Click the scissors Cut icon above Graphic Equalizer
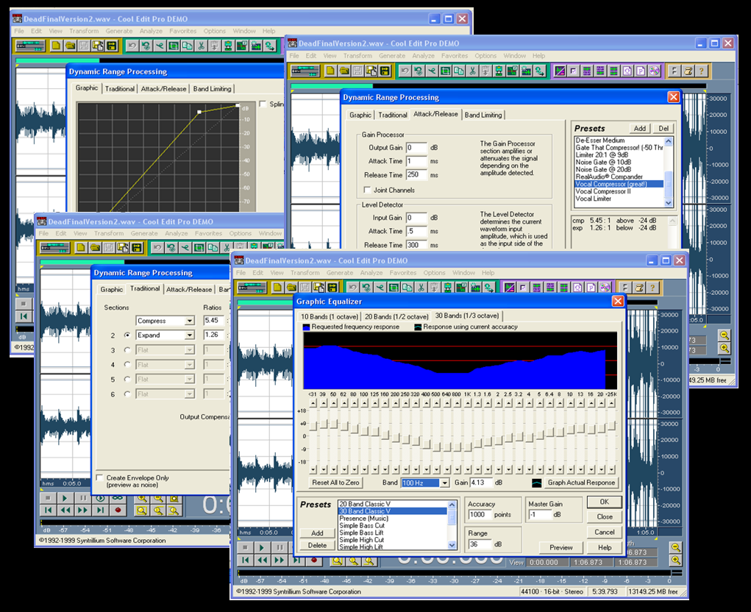Screen dimensions: 751x612 [421, 288]
